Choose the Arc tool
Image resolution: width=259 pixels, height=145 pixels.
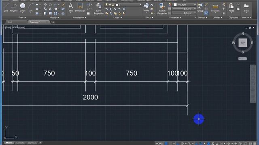pyautogui.click(x=31, y=7)
